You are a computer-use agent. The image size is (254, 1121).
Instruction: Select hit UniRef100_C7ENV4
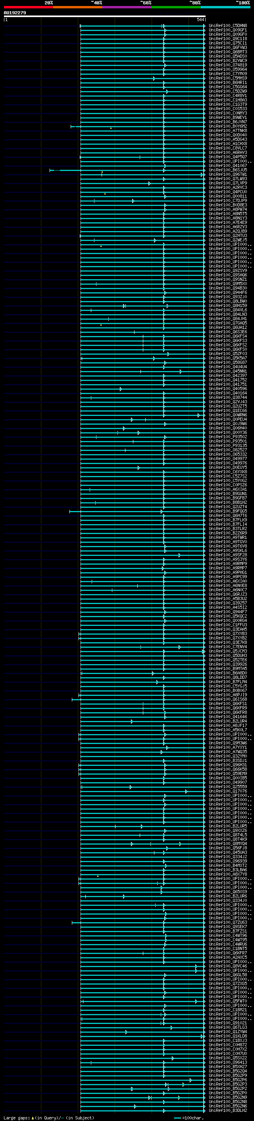[x=227, y=647]
